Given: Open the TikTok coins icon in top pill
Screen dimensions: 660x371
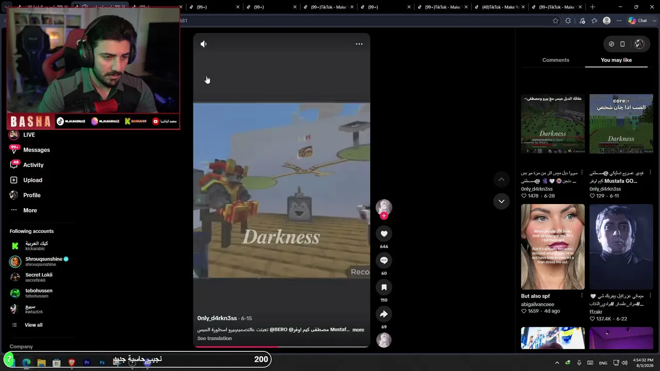Looking at the screenshot, I should coord(612,44).
